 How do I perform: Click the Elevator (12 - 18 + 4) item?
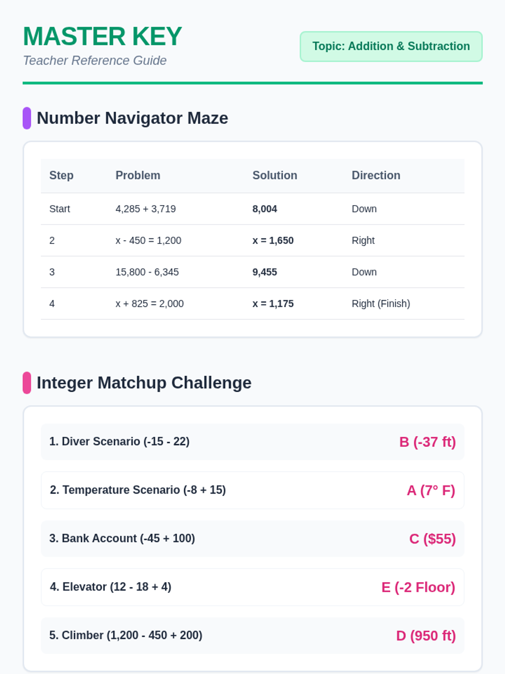[x=111, y=587]
